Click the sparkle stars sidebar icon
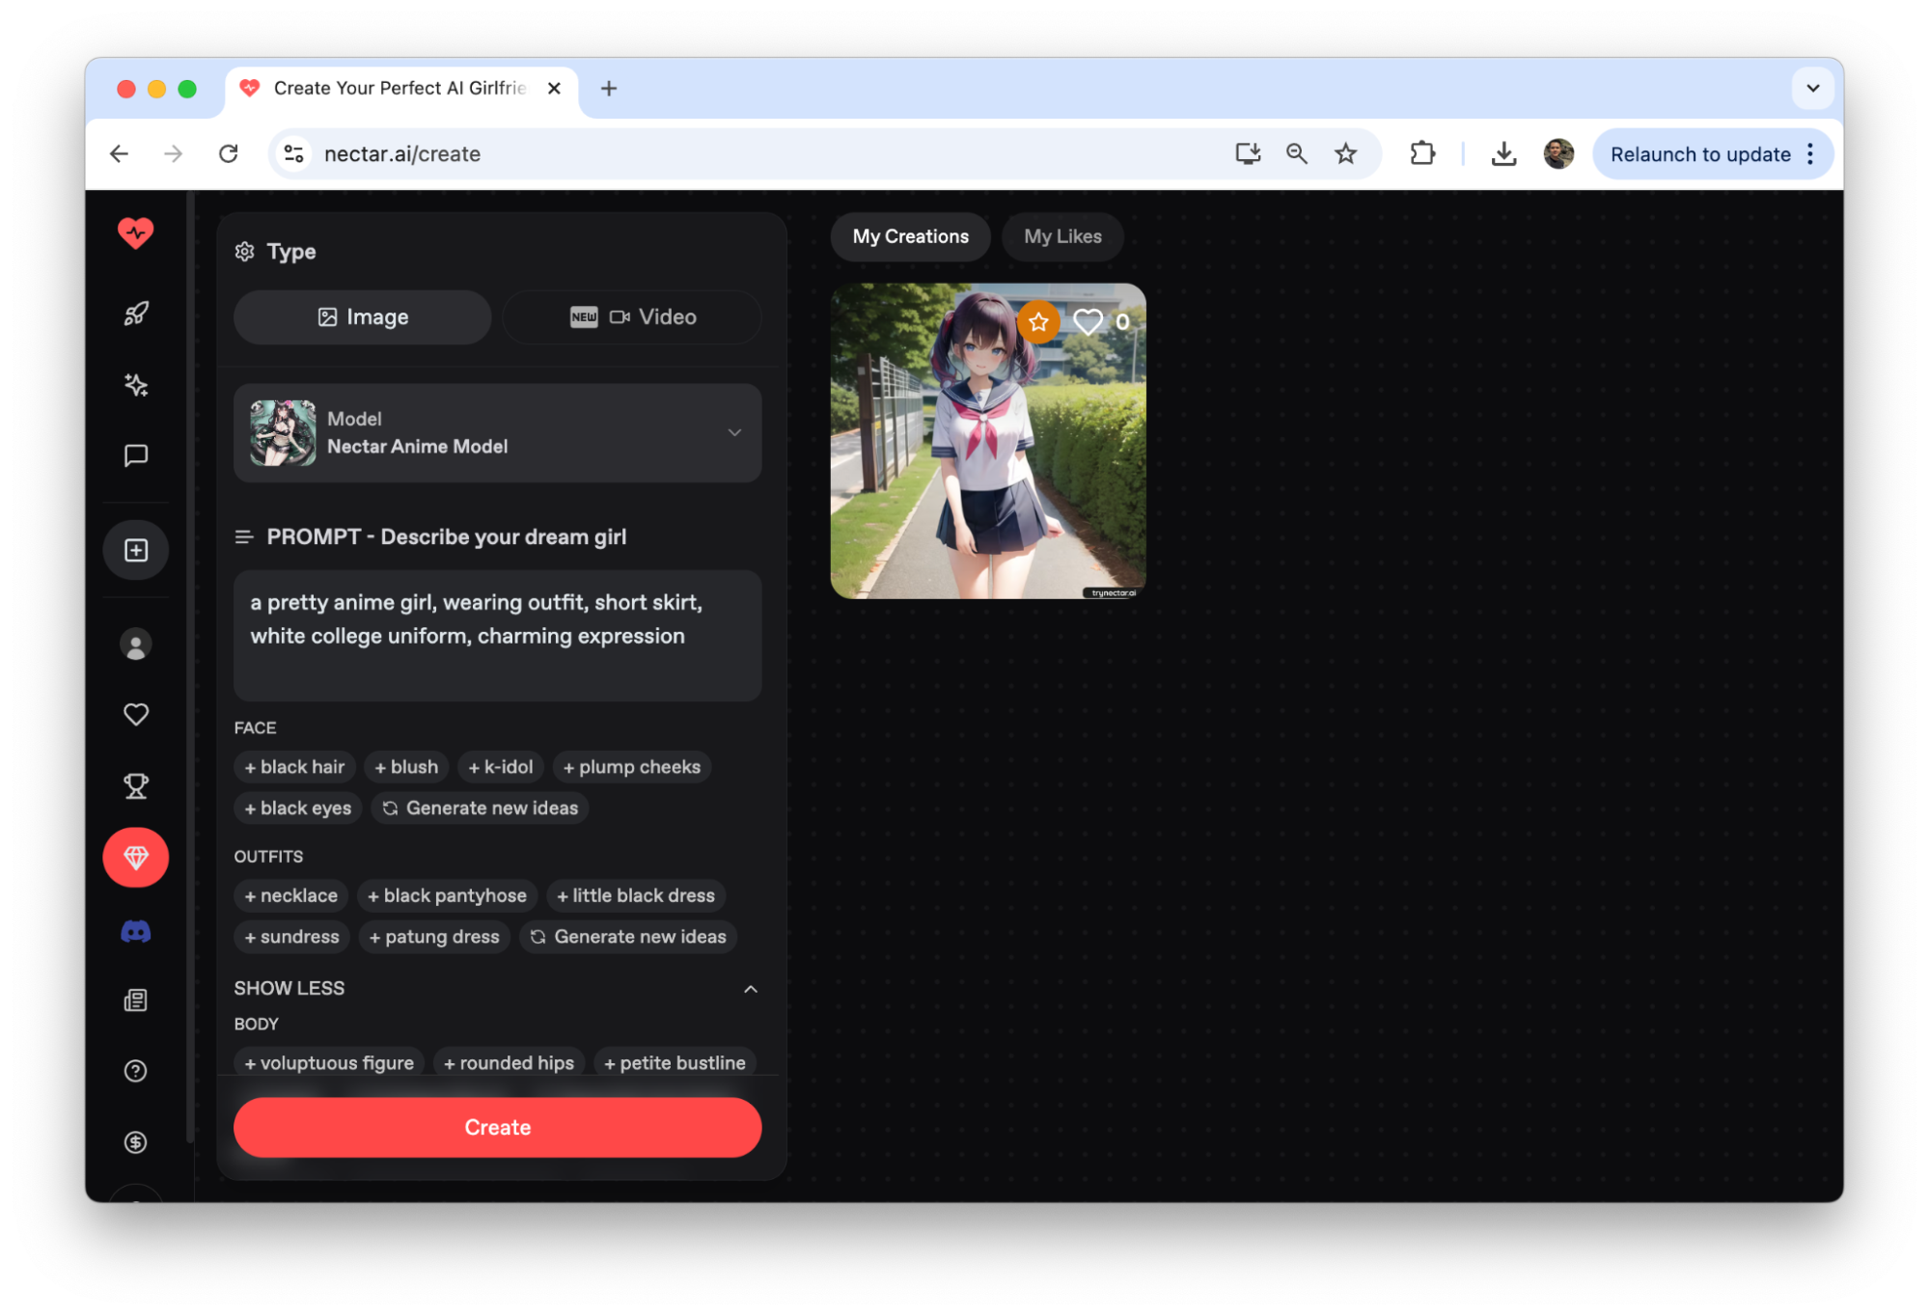This screenshot has height=1316, width=1929. coord(136,385)
